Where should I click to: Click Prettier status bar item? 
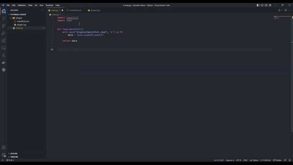[x=277, y=160]
